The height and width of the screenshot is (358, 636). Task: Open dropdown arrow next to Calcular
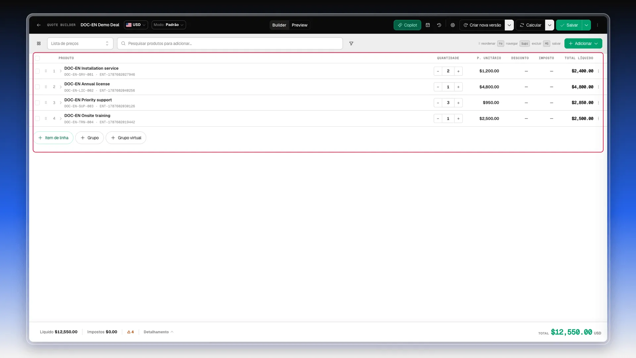[550, 25]
